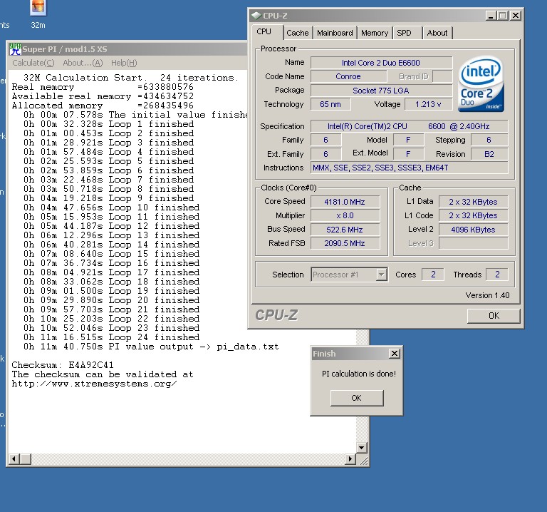The height and width of the screenshot is (512, 547).
Task: Click the L1 Data value '2 x 32 KBytes'
Action: (x=474, y=202)
